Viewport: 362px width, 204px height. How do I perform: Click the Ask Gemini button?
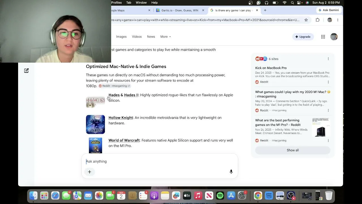(x=328, y=10)
